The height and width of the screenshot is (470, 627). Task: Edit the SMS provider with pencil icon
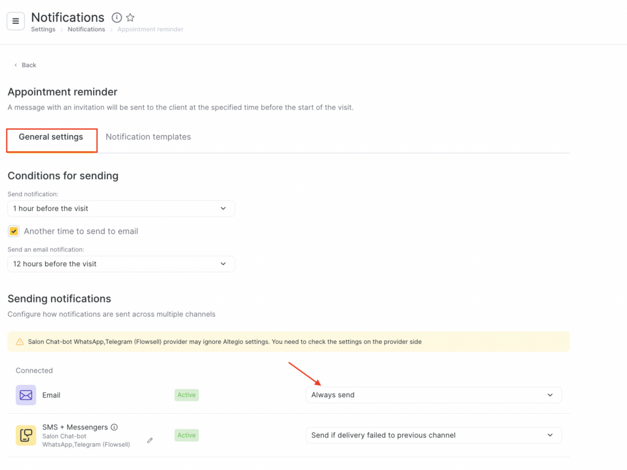tap(150, 440)
